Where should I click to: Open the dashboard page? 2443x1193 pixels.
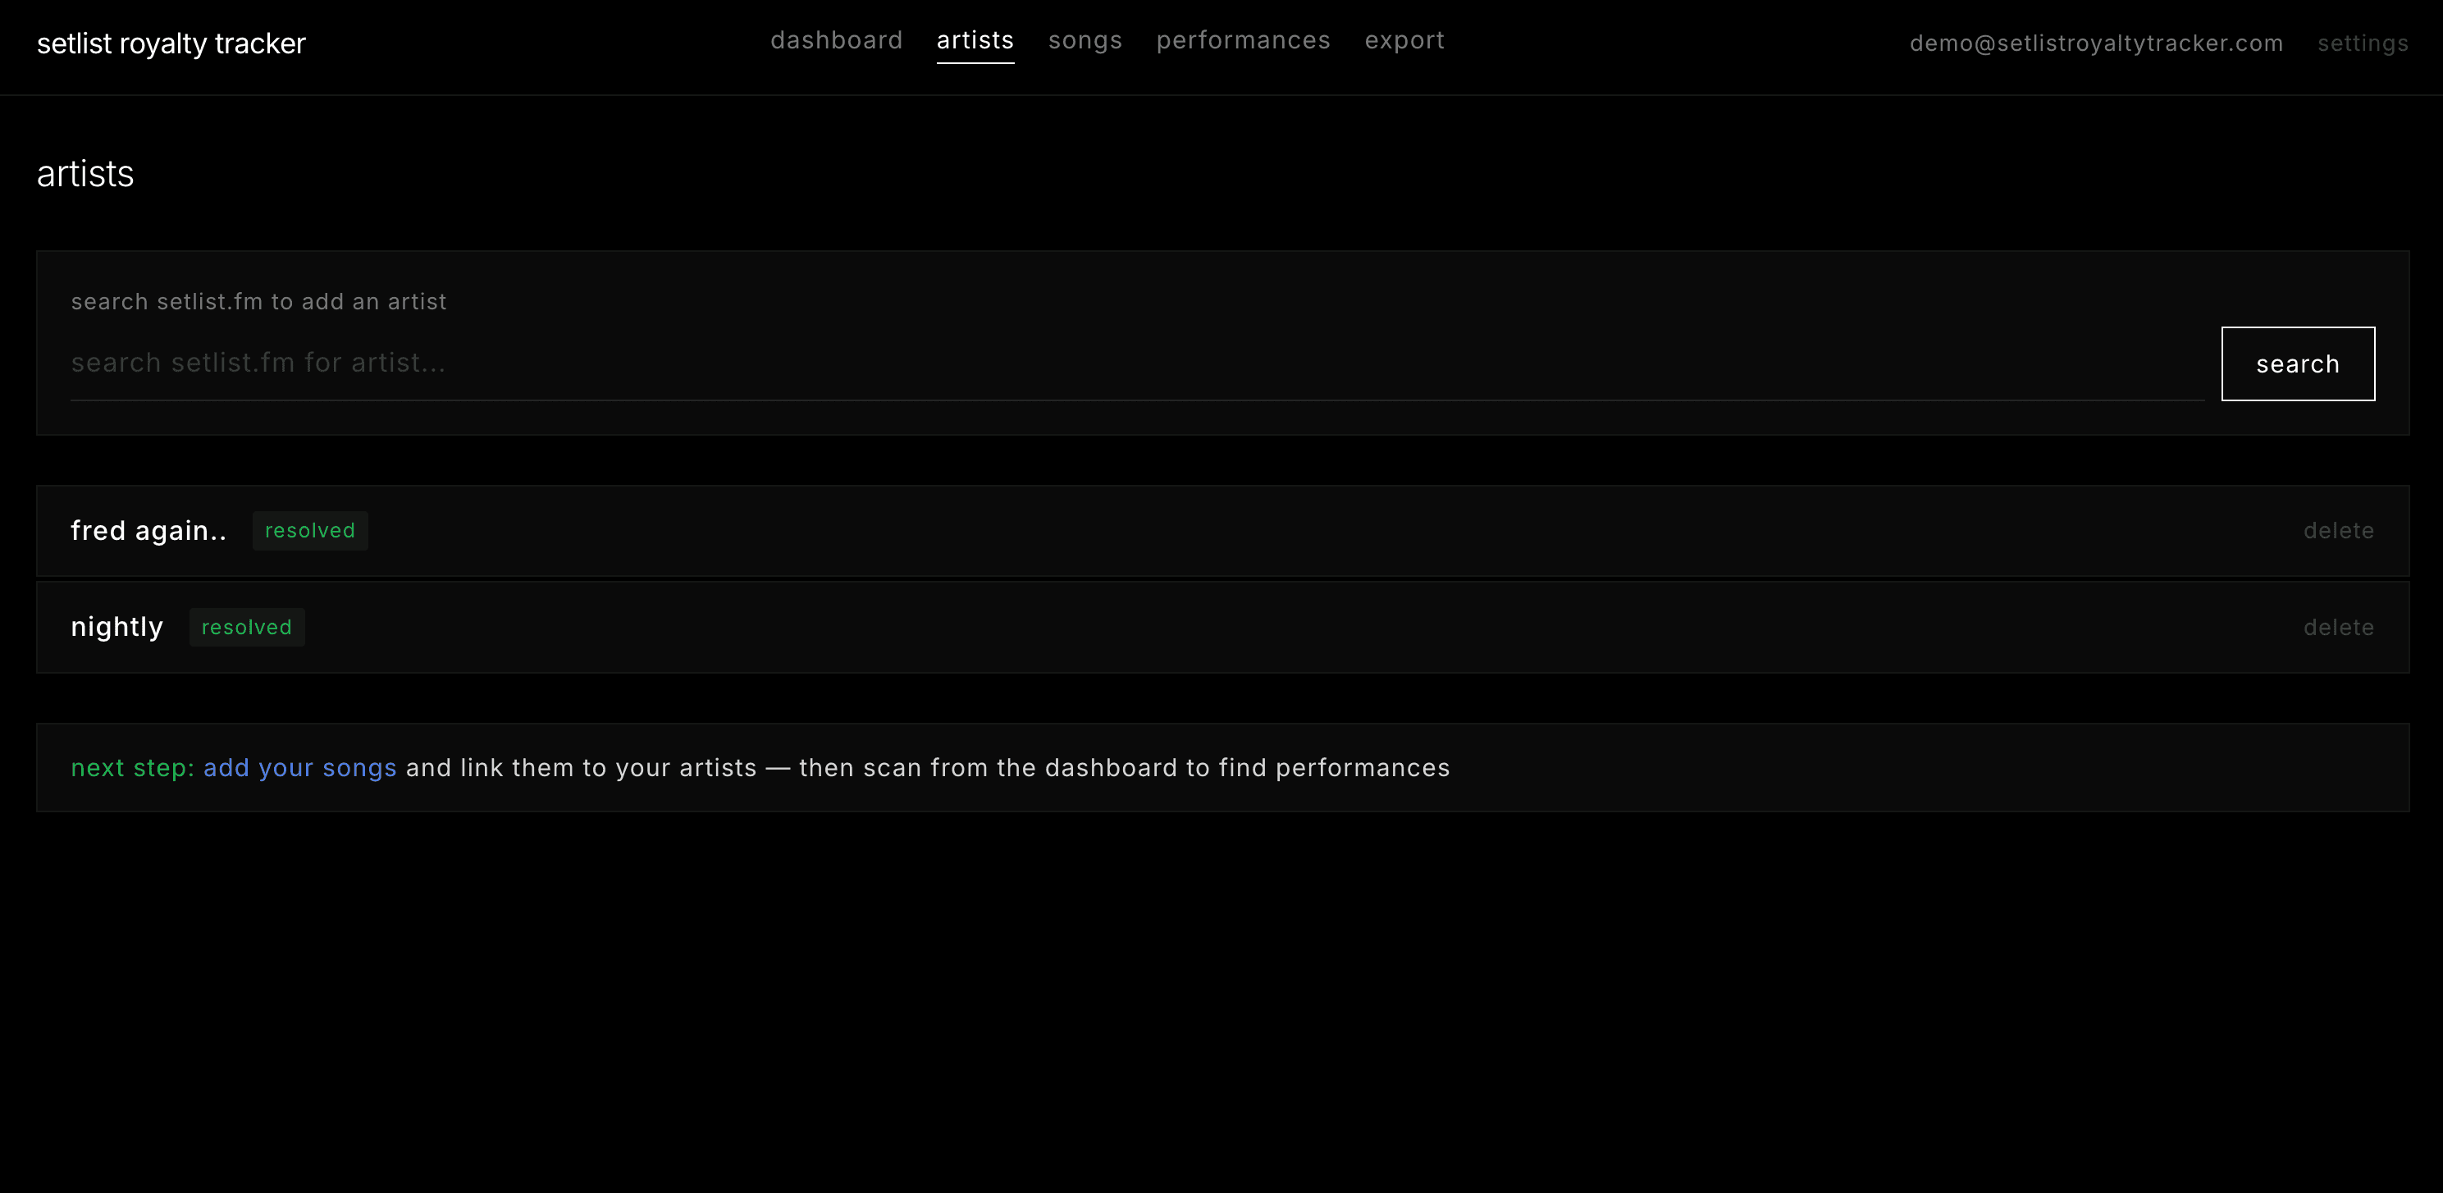(835, 42)
